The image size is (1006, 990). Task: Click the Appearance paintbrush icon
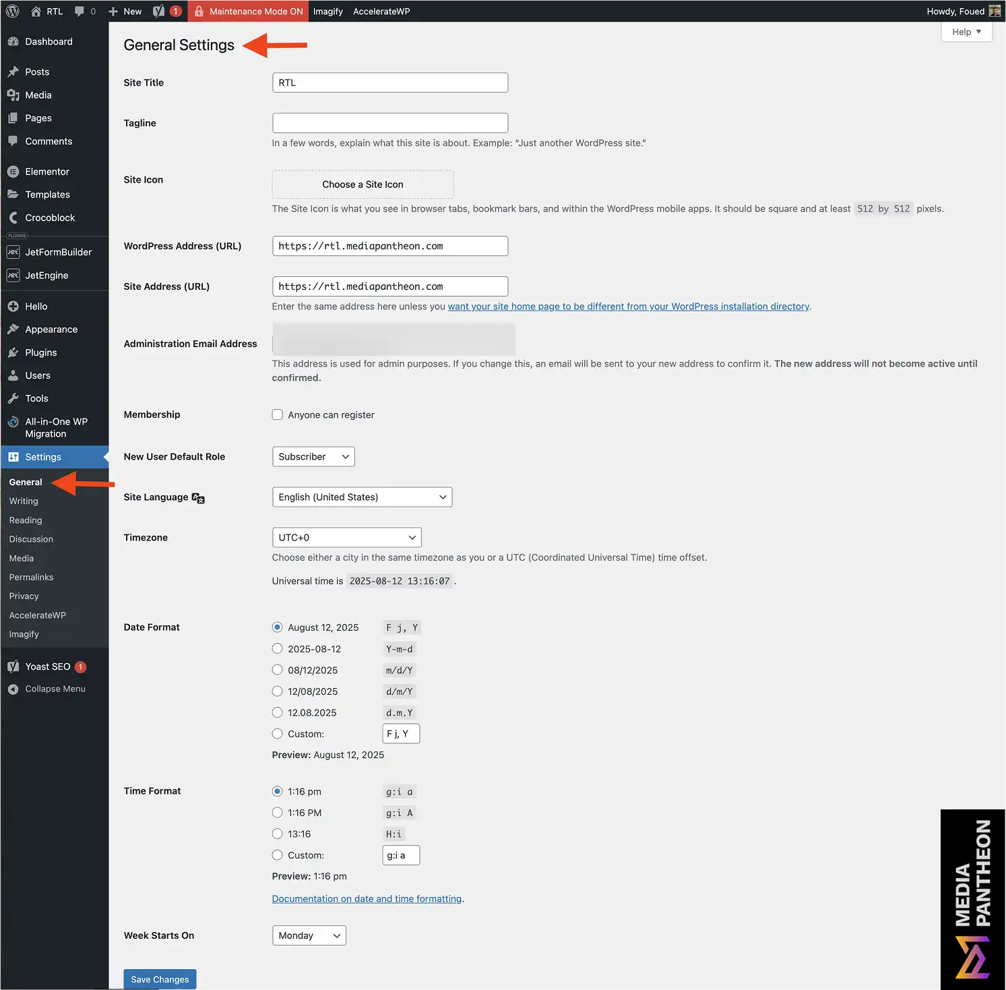pos(13,329)
